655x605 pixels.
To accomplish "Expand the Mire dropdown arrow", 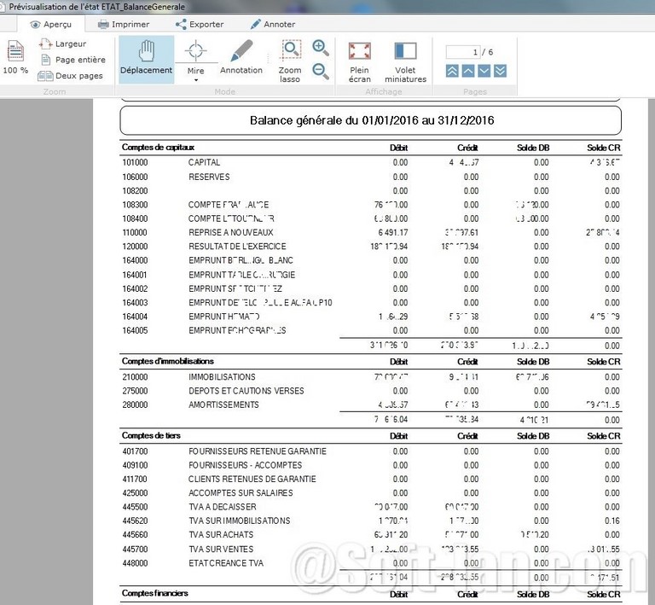I will tap(195, 80).
